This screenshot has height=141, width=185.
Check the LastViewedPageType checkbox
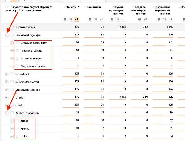(12, 90)
